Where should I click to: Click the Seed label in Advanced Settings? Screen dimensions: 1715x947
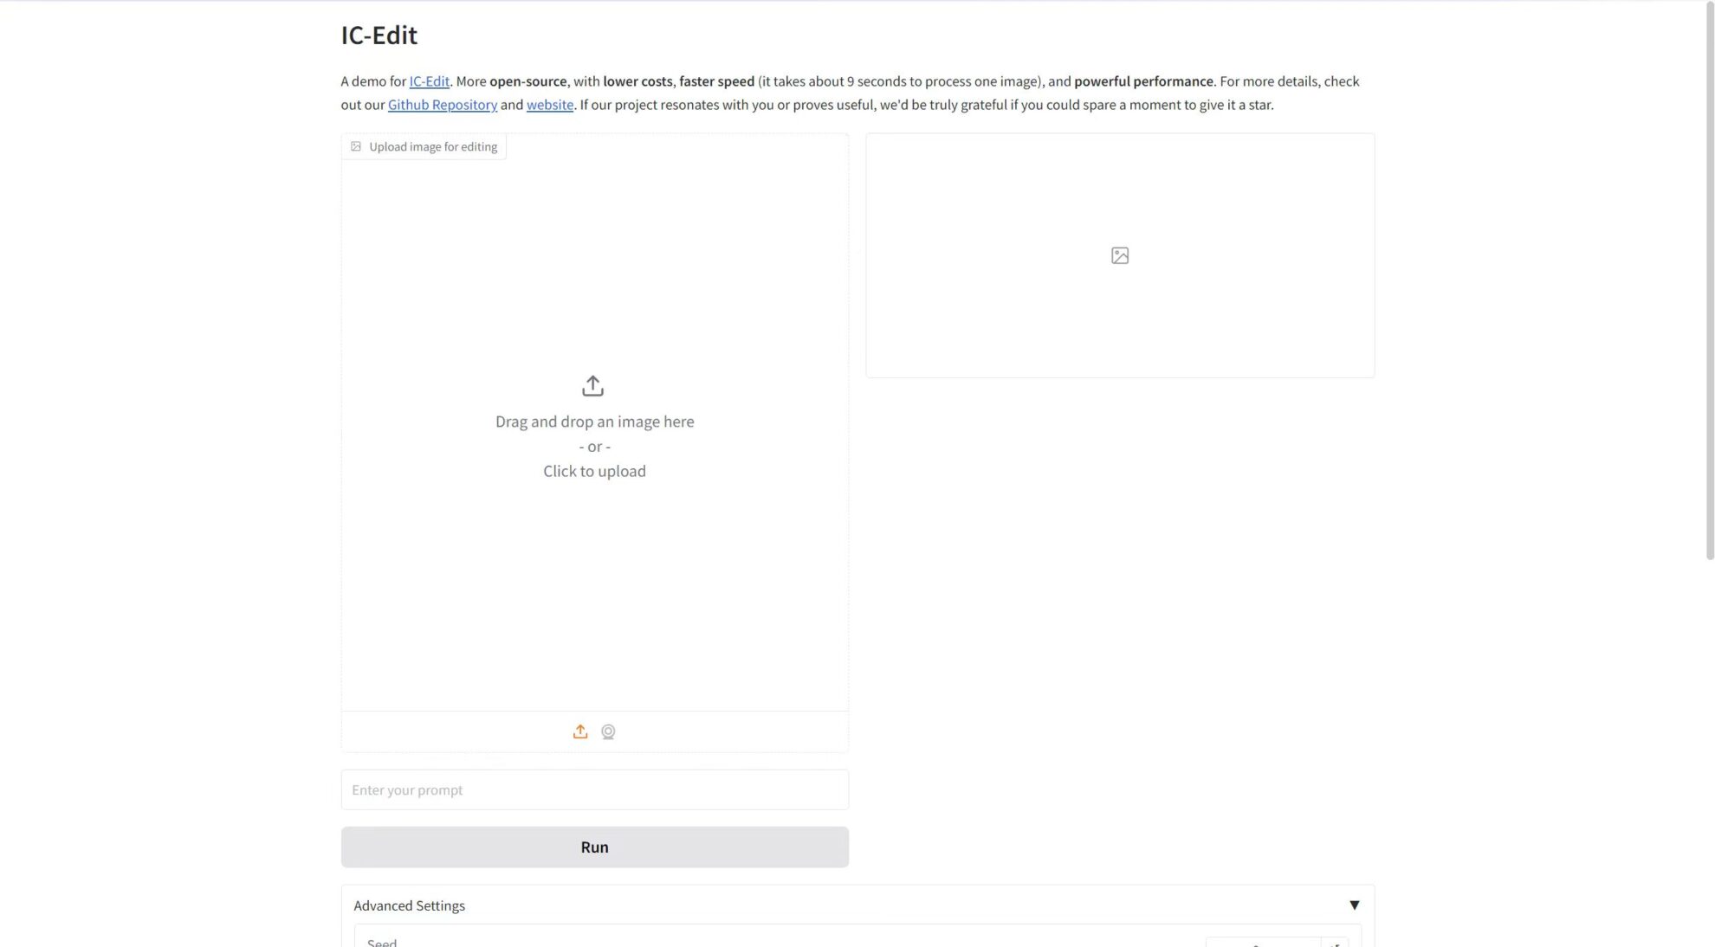click(381, 942)
